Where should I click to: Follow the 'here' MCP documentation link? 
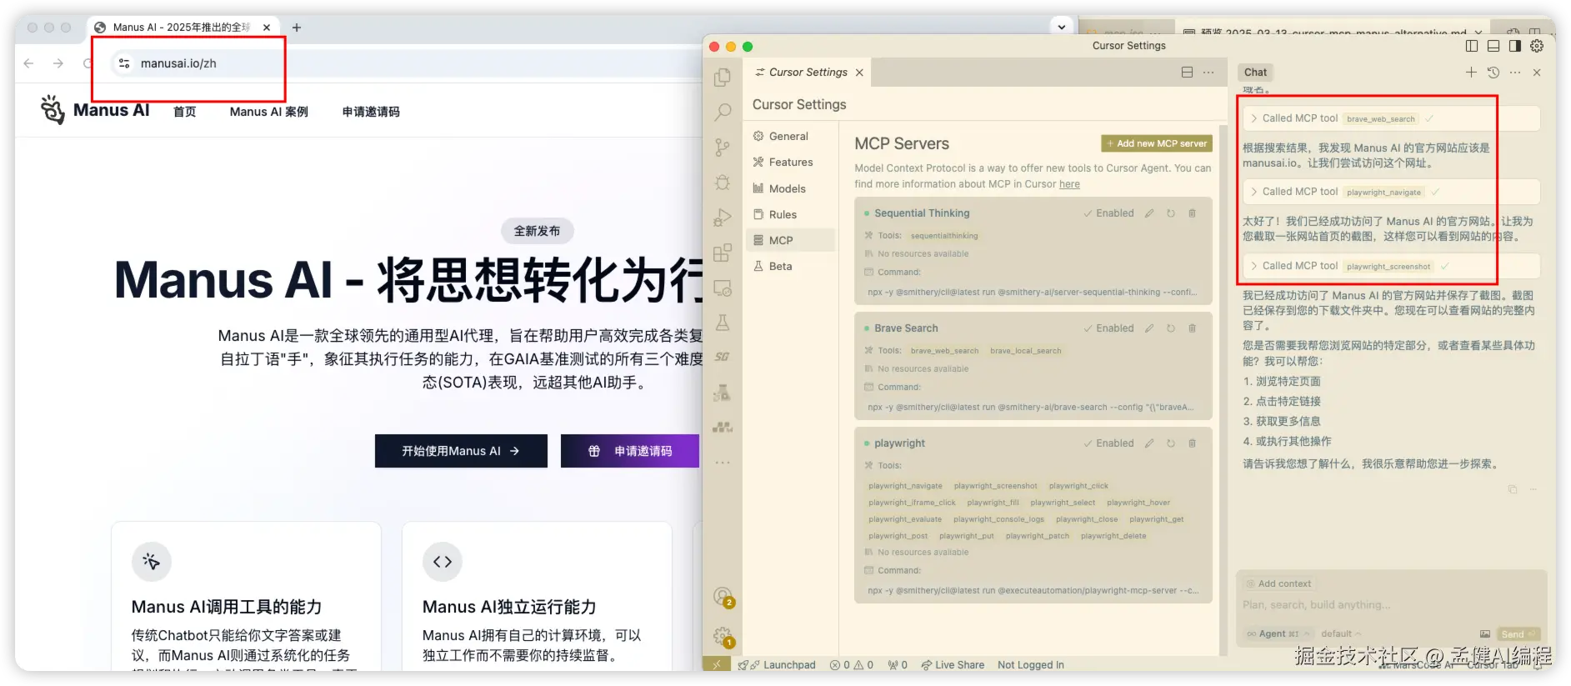coord(1069,184)
